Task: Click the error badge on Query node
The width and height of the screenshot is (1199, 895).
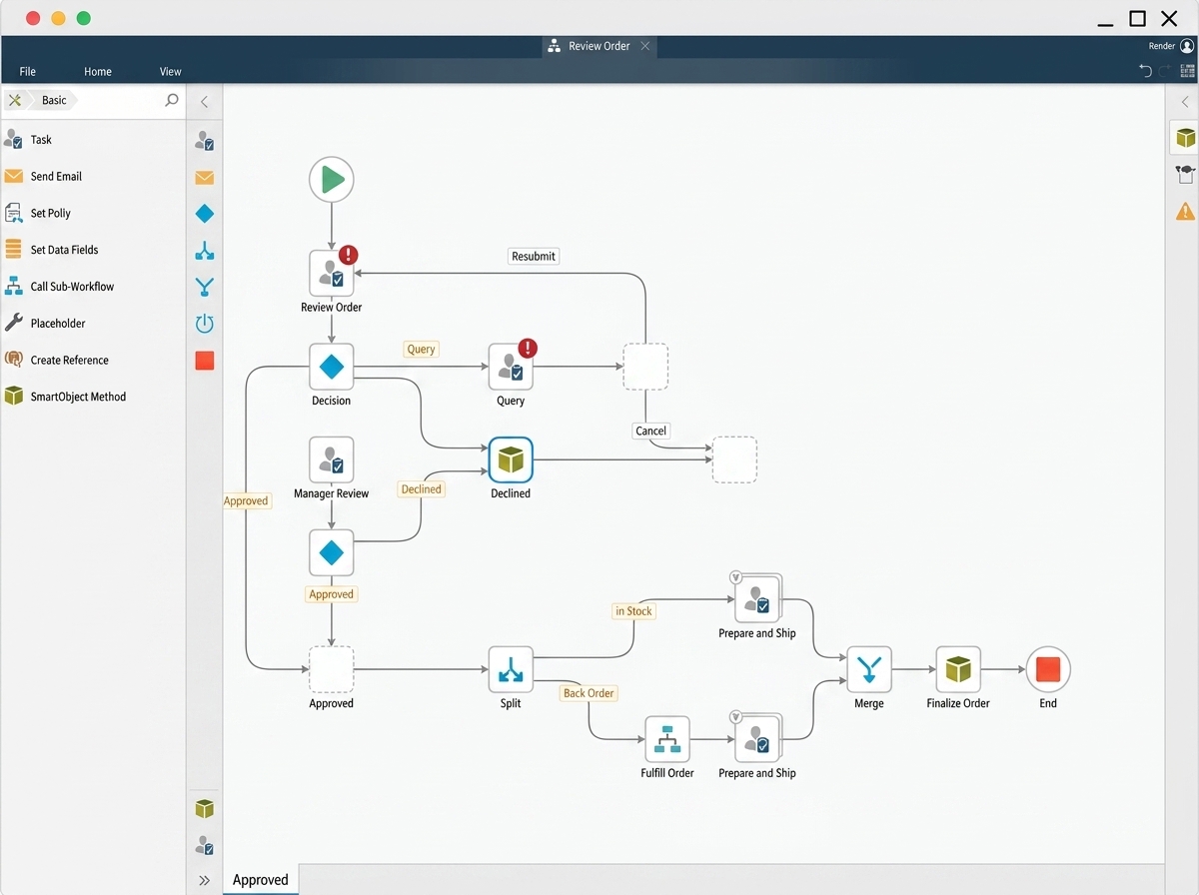Action: tap(528, 348)
